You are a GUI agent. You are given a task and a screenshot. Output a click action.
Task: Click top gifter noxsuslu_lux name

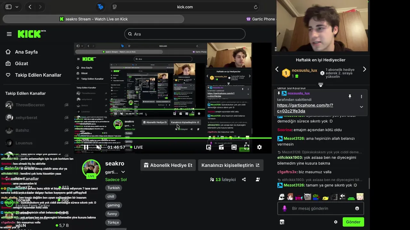point(304,70)
